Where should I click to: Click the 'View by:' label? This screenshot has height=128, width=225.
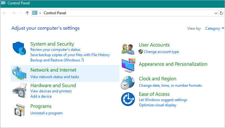tap(194, 29)
